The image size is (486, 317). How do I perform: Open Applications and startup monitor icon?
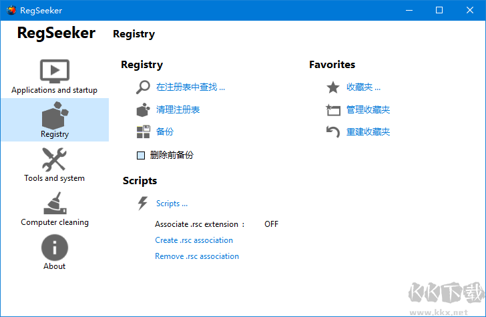pyautogui.click(x=55, y=71)
